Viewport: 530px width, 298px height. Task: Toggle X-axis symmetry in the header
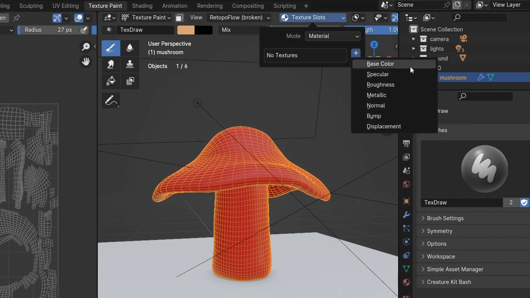[x=395, y=18]
